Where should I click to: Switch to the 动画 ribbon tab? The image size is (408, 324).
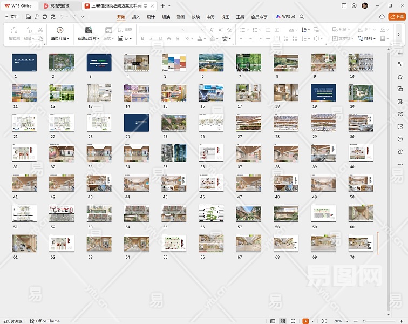pos(180,17)
